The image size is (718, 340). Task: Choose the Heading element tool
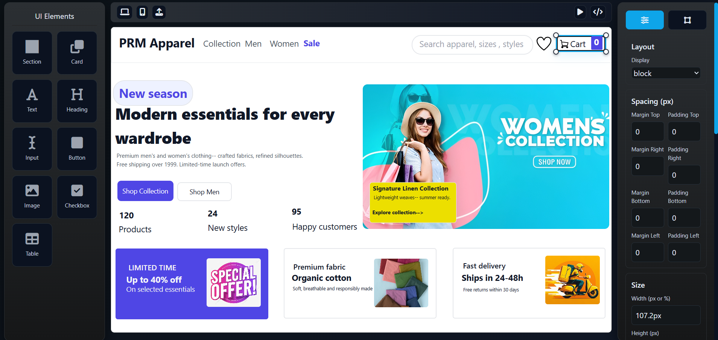coord(77,101)
